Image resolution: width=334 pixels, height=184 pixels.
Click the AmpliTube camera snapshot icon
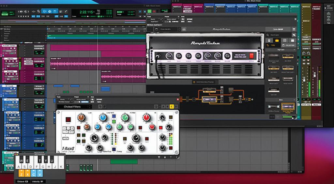point(184,29)
